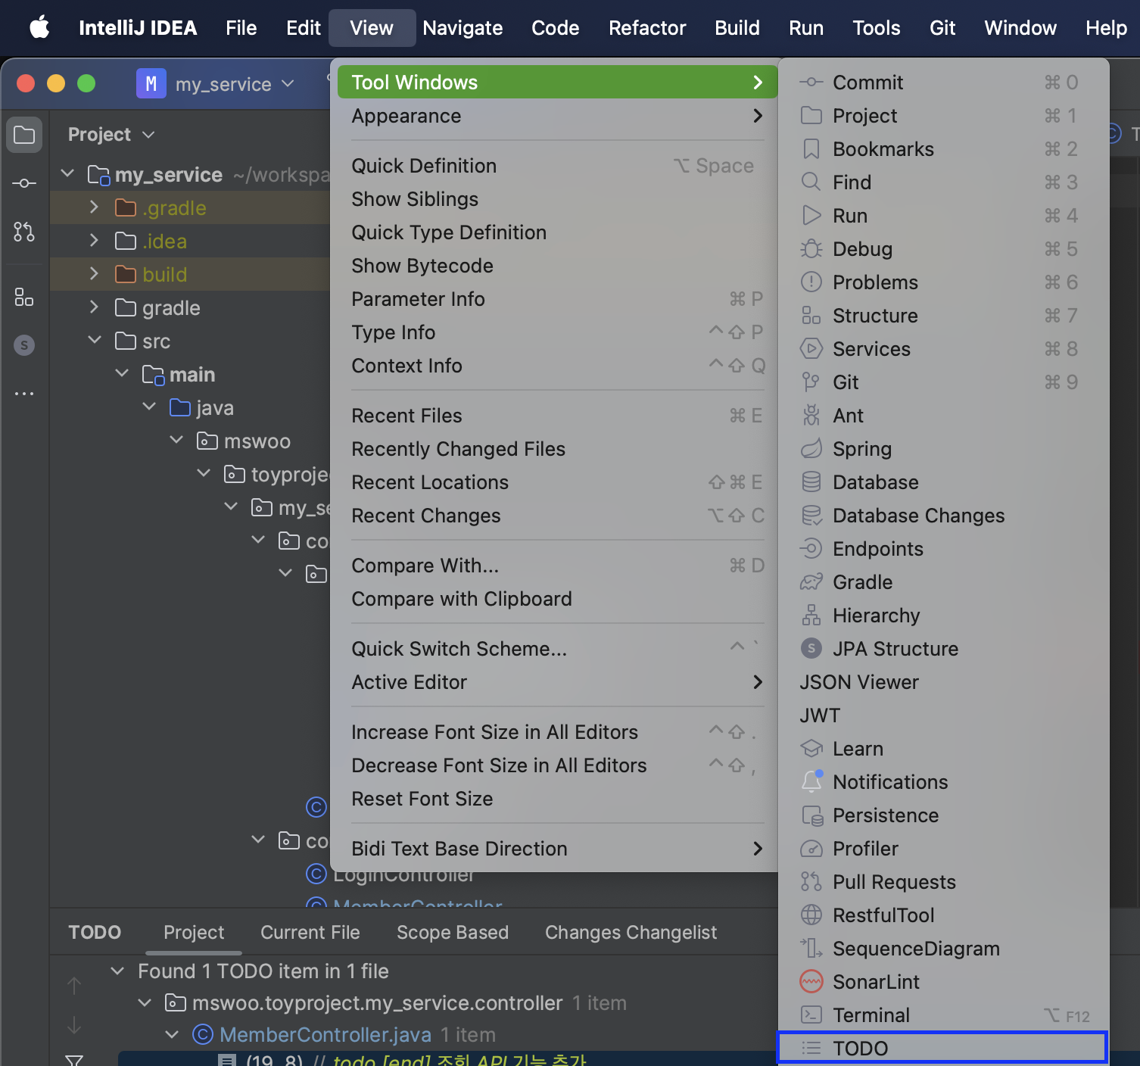The width and height of the screenshot is (1140, 1066).
Task: Select Endpoints tool window
Action: (x=943, y=549)
